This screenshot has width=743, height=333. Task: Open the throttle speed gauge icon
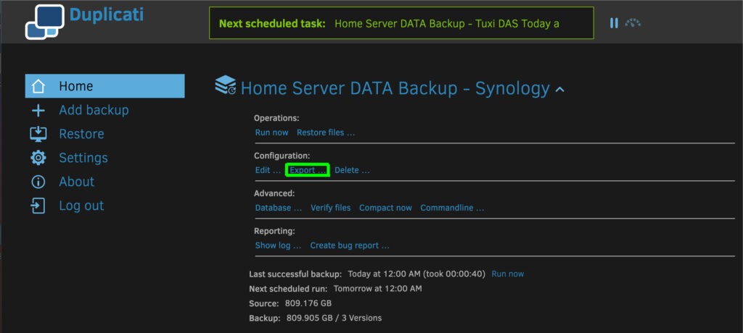click(633, 23)
